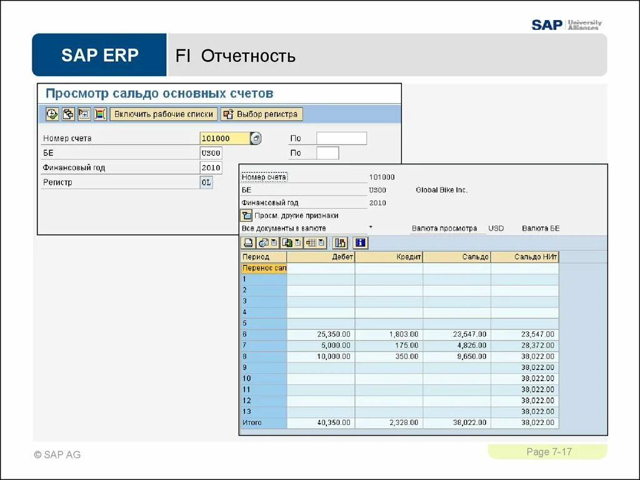Click debit cell 25,350.00
The width and height of the screenshot is (640, 480).
point(321,334)
